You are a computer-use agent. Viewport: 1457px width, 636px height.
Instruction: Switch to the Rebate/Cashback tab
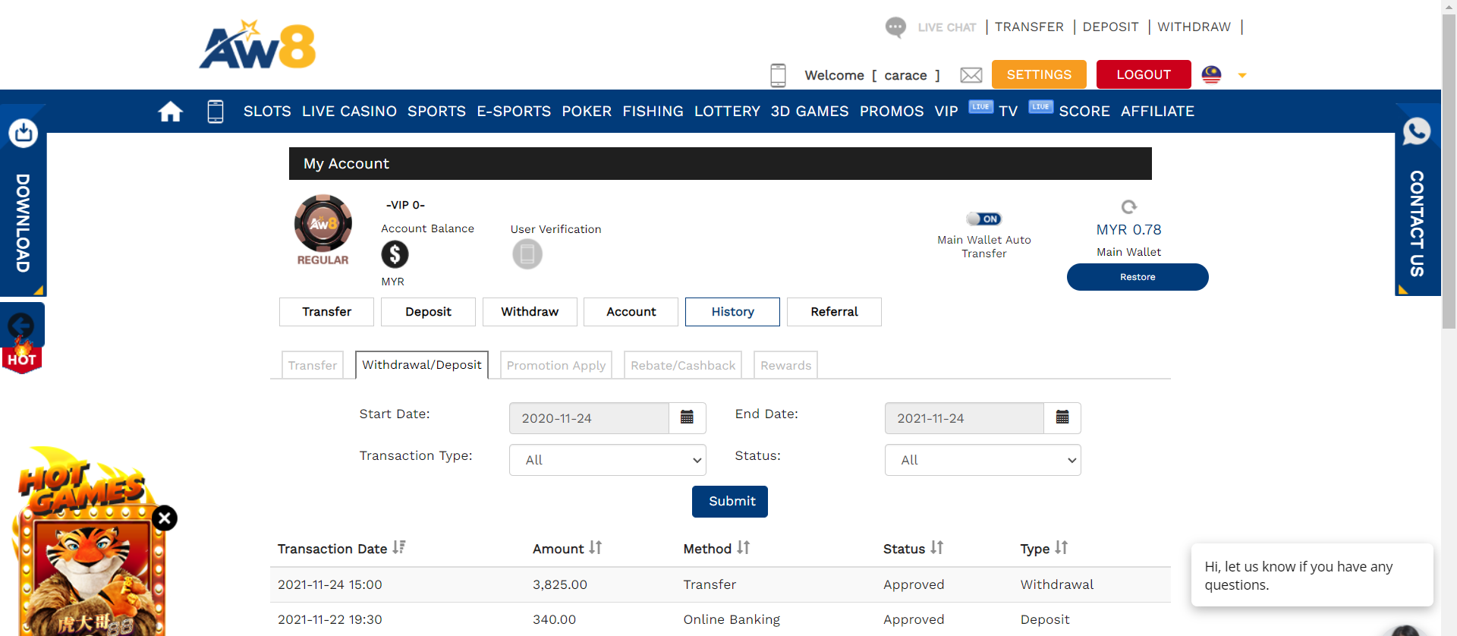tap(682, 365)
